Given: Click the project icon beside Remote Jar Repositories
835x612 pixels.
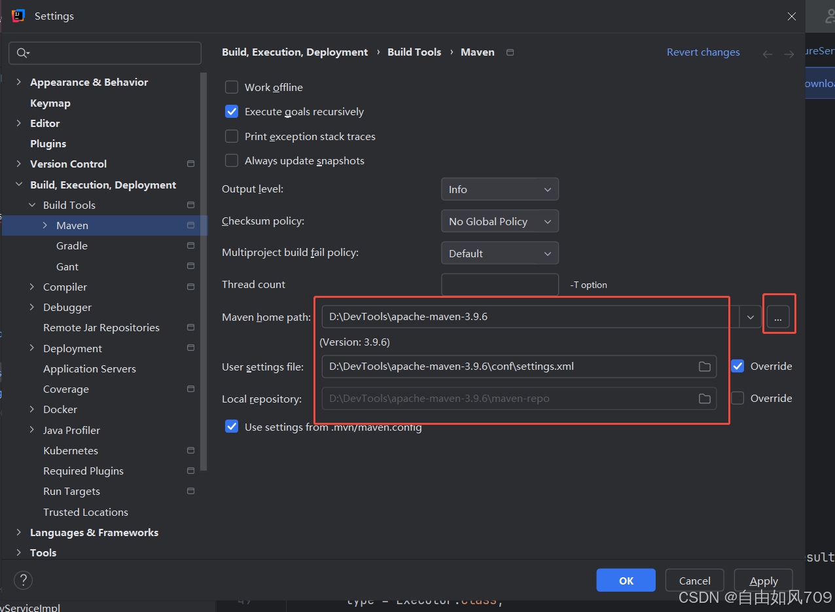Looking at the screenshot, I should 190,327.
